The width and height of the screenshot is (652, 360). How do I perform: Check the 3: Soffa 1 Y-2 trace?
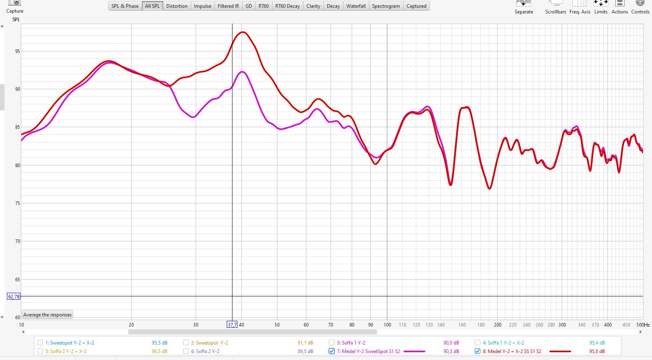pos(332,343)
